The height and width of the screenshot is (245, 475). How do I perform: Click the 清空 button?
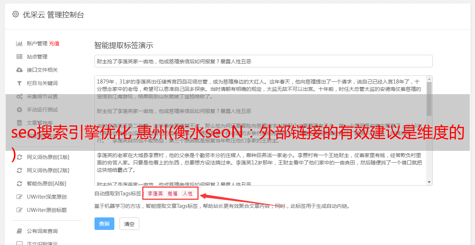(x=129, y=224)
